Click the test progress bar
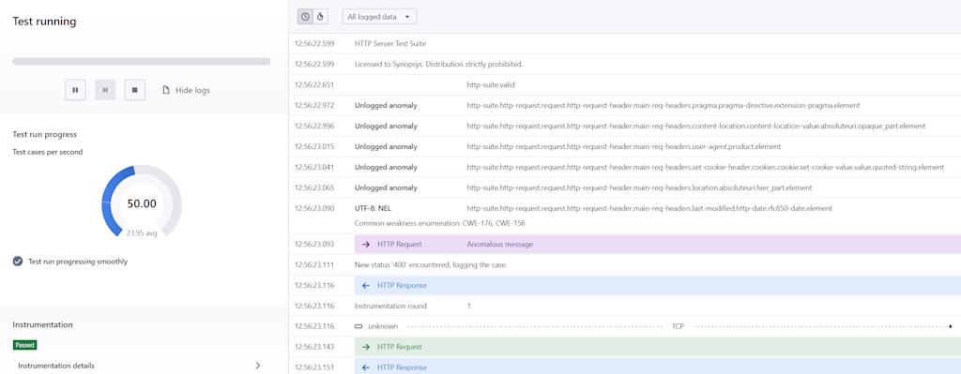This screenshot has width=961, height=374. [x=142, y=61]
